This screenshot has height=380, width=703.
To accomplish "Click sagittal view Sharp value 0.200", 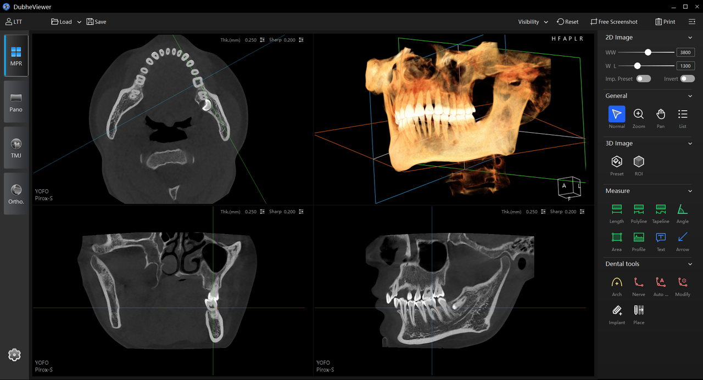I will click(x=570, y=212).
